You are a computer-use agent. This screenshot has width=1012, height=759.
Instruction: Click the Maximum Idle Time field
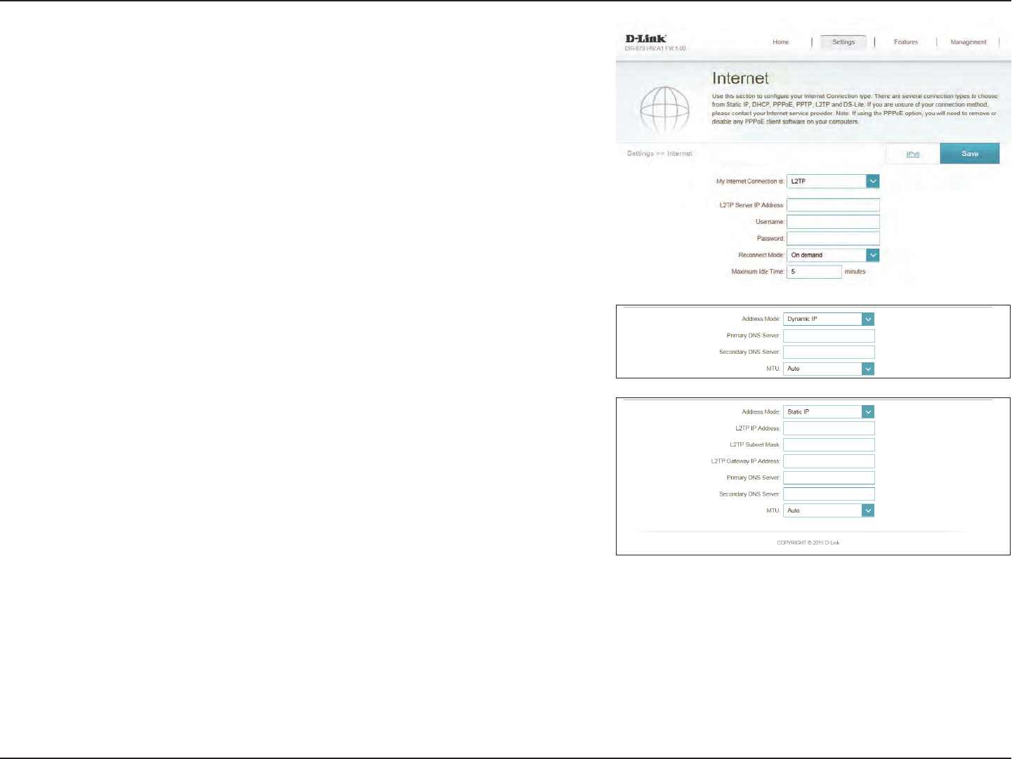tap(814, 272)
